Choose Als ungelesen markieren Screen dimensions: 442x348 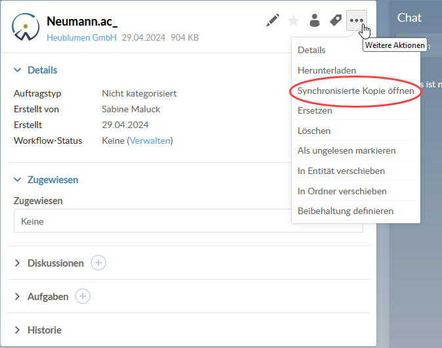pos(356,151)
